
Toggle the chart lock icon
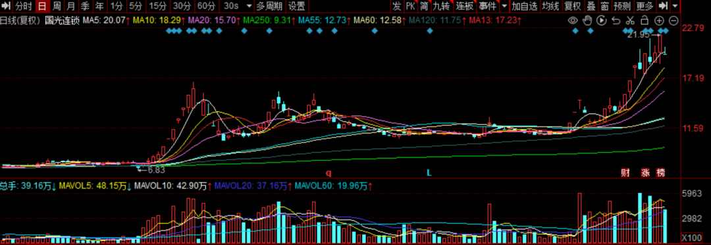[x=644, y=20]
